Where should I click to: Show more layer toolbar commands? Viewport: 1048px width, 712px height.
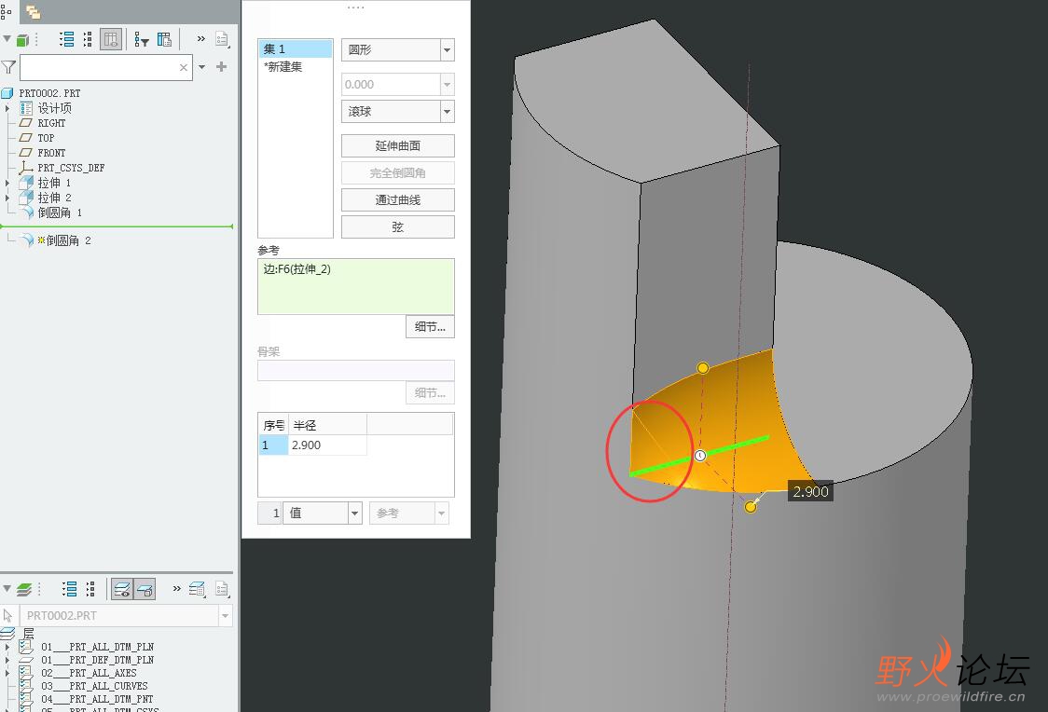176,588
